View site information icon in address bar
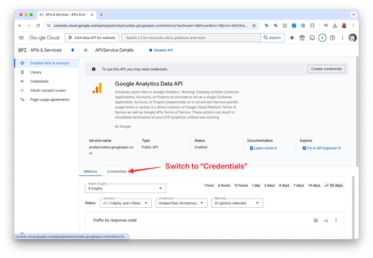The image size is (373, 258). click(x=49, y=26)
